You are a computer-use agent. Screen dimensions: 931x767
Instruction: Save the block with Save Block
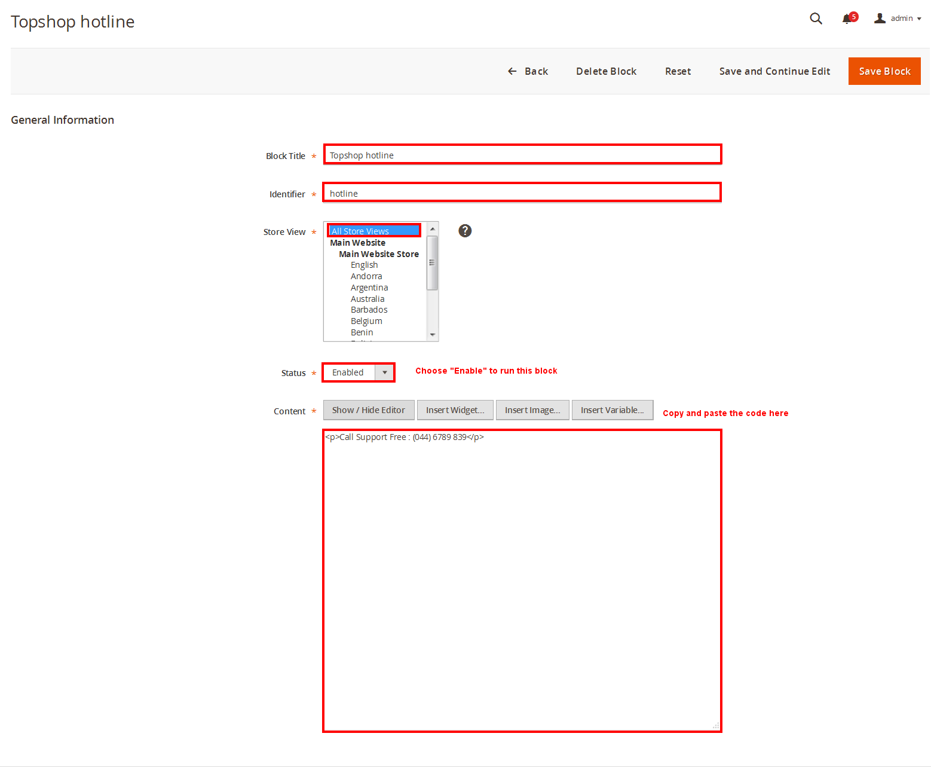(x=884, y=71)
